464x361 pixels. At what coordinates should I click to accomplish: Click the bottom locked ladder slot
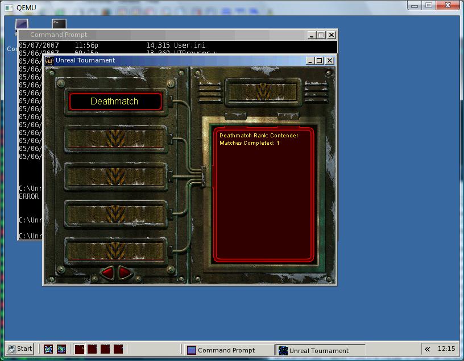tap(115, 250)
